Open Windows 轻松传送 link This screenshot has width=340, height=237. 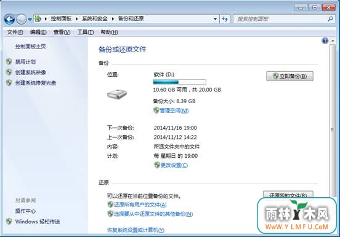[38, 222]
